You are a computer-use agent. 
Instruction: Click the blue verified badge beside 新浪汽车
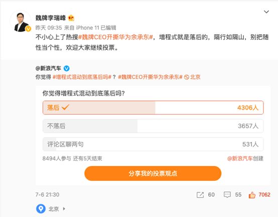pyautogui.click(x=66, y=68)
